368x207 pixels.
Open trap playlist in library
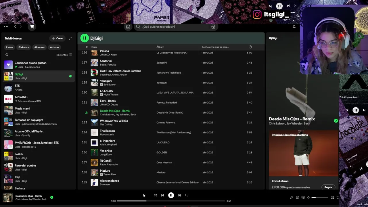point(38,179)
